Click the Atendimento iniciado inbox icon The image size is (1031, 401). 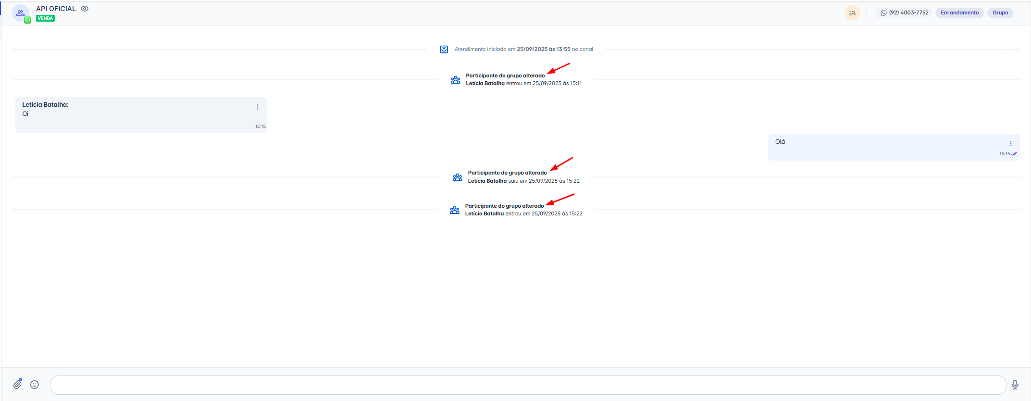[x=444, y=49]
